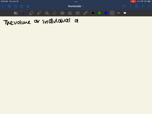The width and height of the screenshot is (152, 114).
Task: Tap the battery status indicator
Action: (149, 1)
